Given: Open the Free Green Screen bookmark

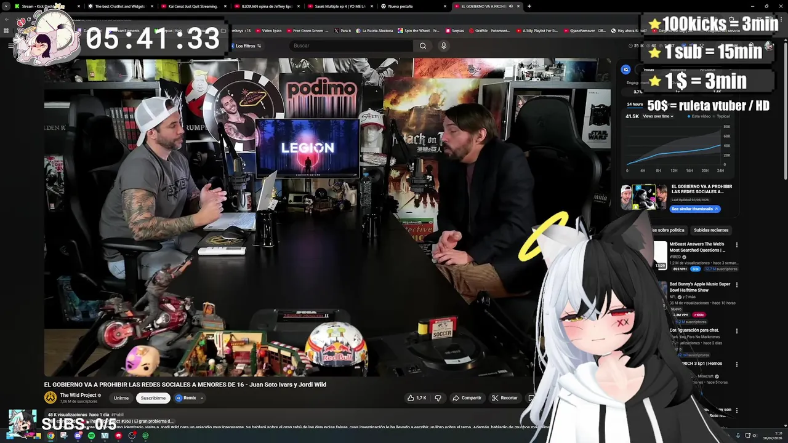Looking at the screenshot, I should pos(307,30).
